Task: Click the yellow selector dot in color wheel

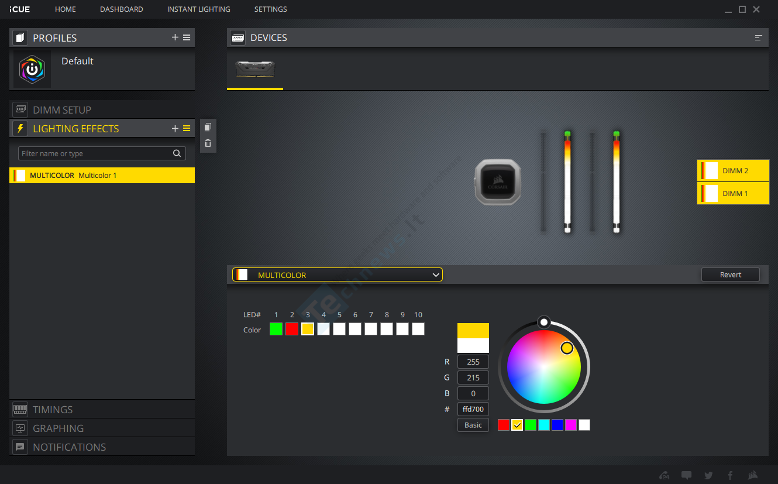Action: point(567,348)
